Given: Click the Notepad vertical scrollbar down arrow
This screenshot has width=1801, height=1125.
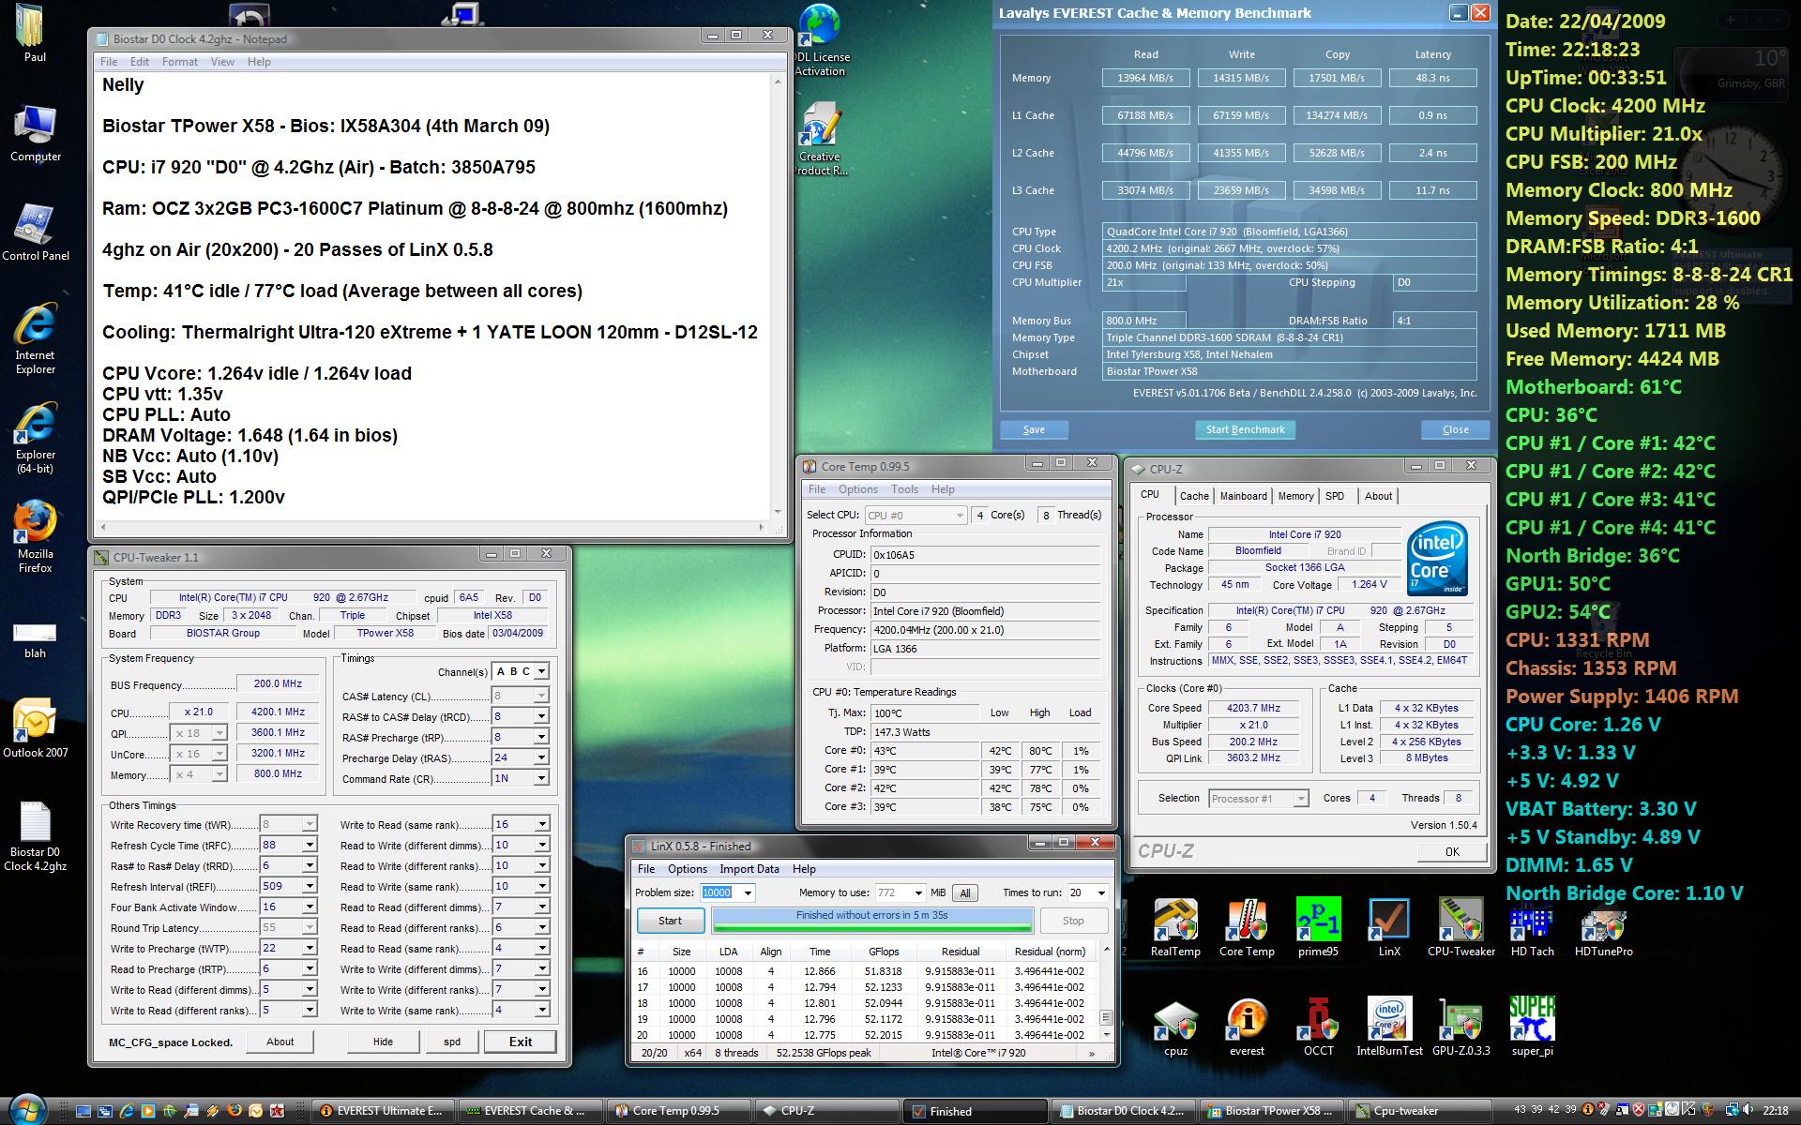Looking at the screenshot, I should tap(777, 512).
